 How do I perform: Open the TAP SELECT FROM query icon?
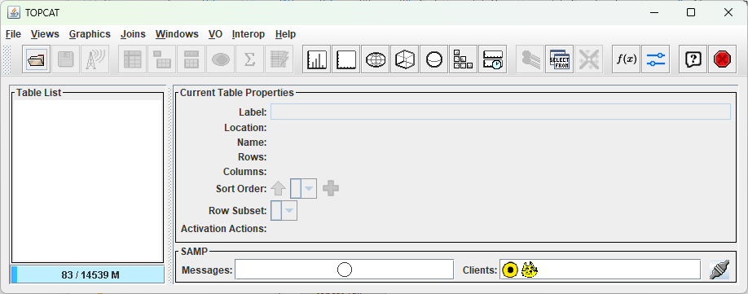(559, 59)
